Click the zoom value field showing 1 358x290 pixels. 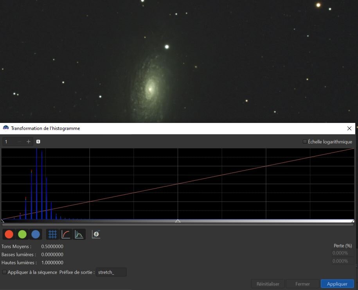9,142
